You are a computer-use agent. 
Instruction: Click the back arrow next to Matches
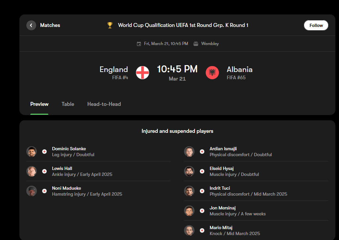click(x=31, y=25)
